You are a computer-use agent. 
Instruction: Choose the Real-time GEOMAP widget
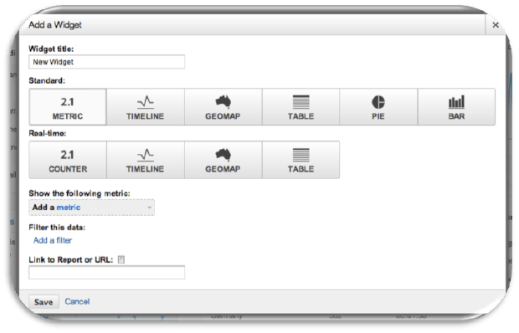[x=224, y=160]
